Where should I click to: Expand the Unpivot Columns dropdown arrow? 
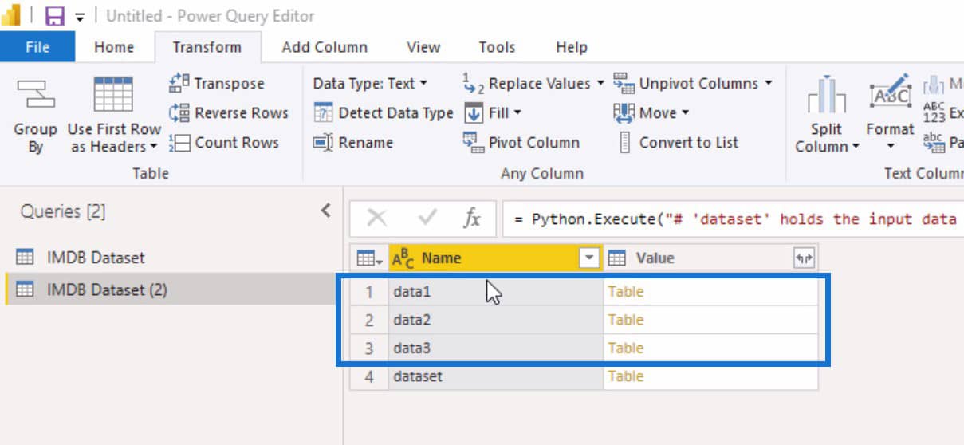769,83
